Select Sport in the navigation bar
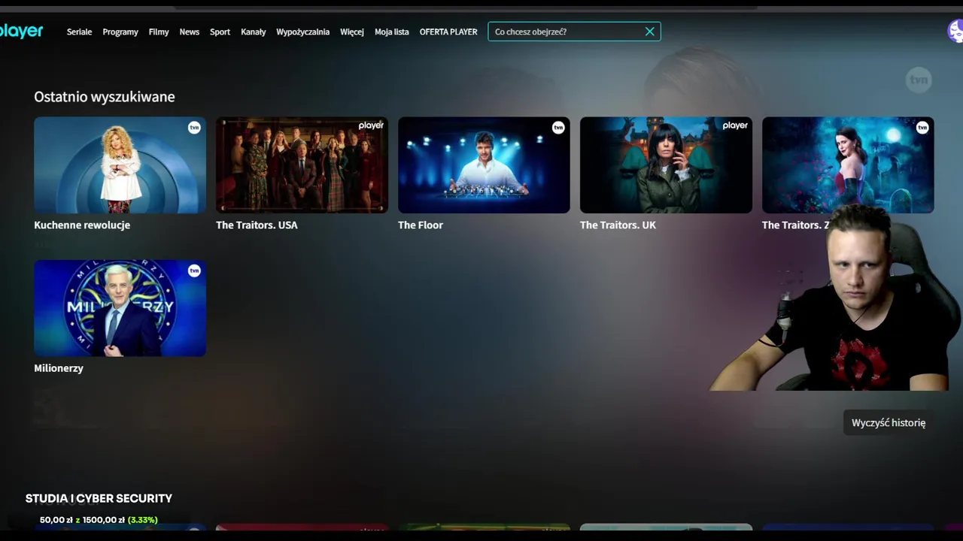 (x=220, y=32)
